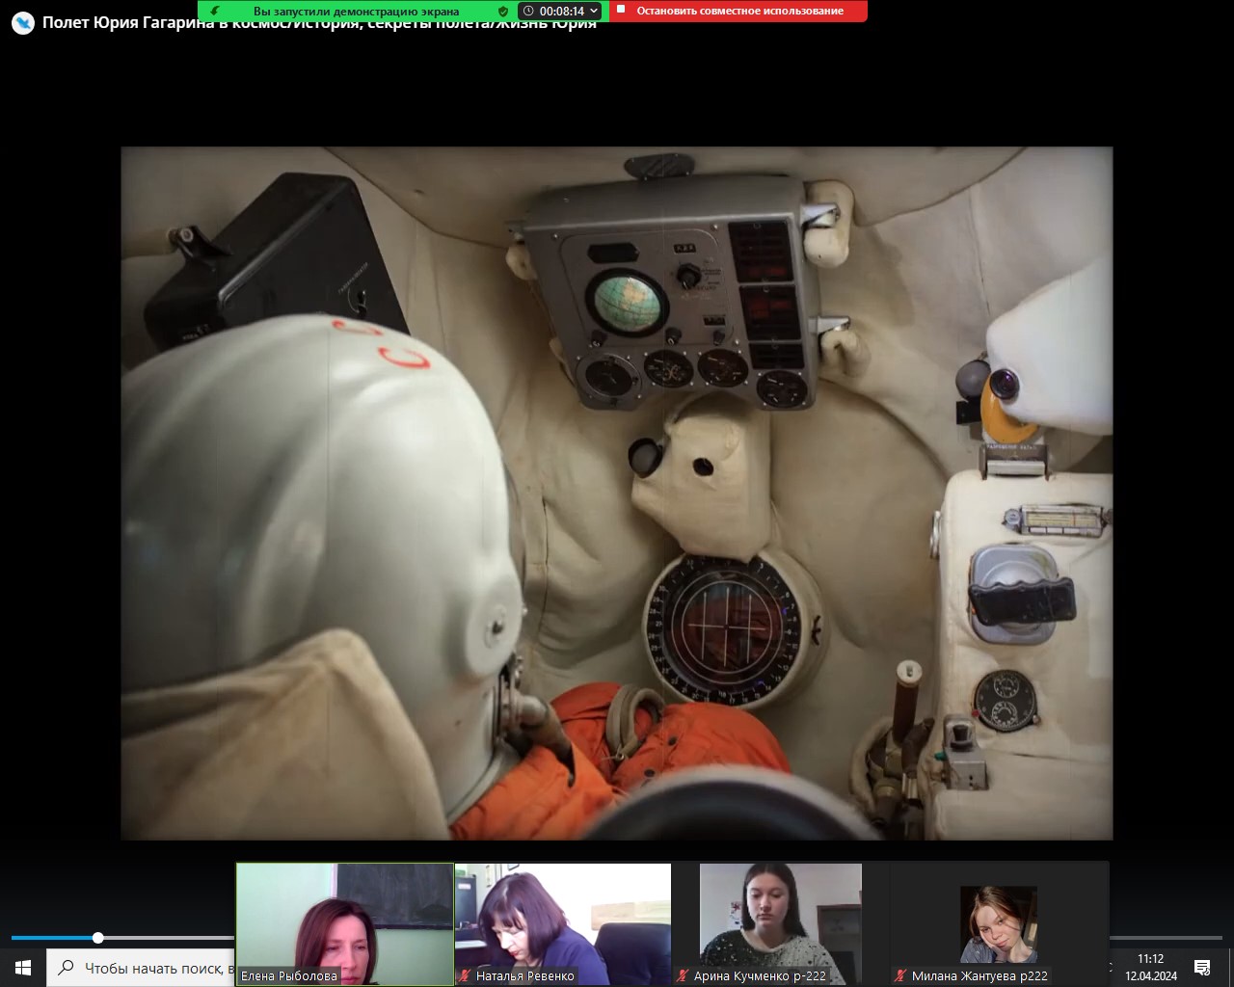This screenshot has height=987, width=1234.
Task: Click the blue bird app icon
Action: pos(22,22)
